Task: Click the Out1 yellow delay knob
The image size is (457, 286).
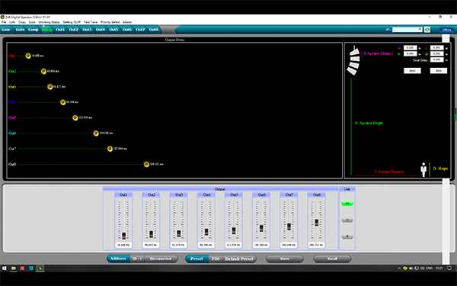Action: click(x=28, y=56)
